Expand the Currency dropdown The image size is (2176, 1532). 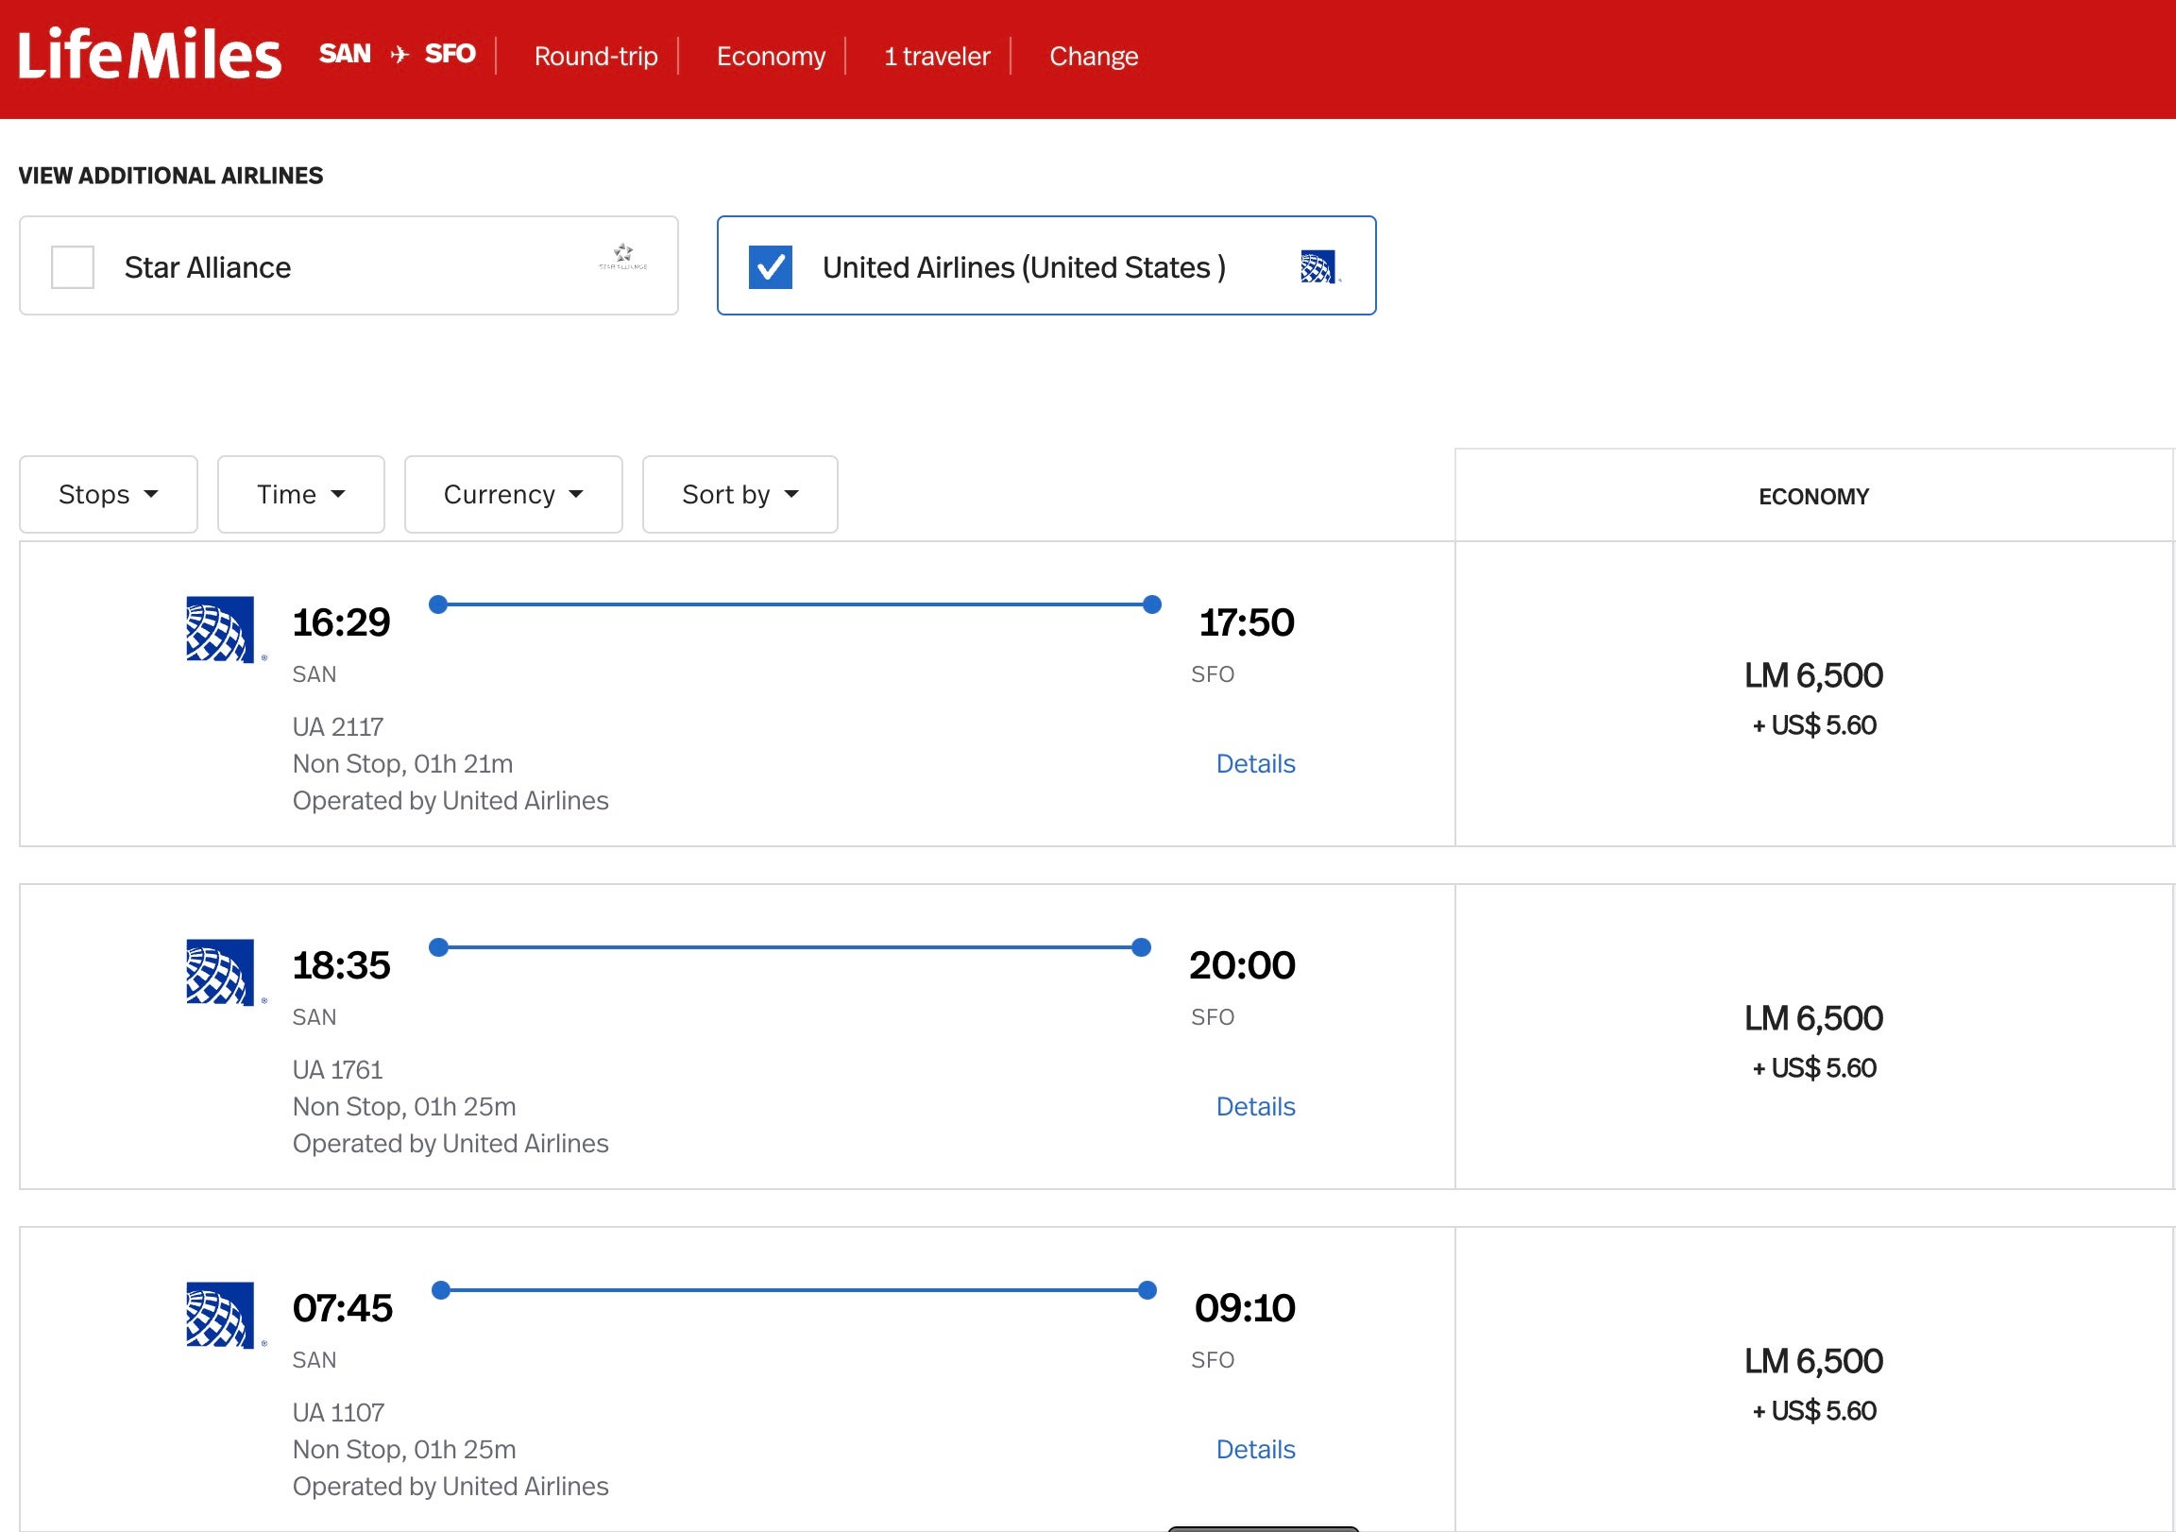coord(513,495)
